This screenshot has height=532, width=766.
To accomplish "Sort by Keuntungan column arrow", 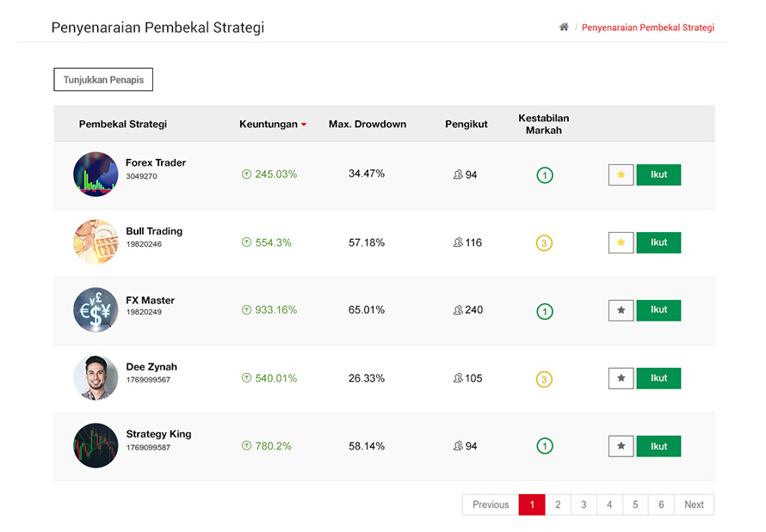I will coord(304,125).
